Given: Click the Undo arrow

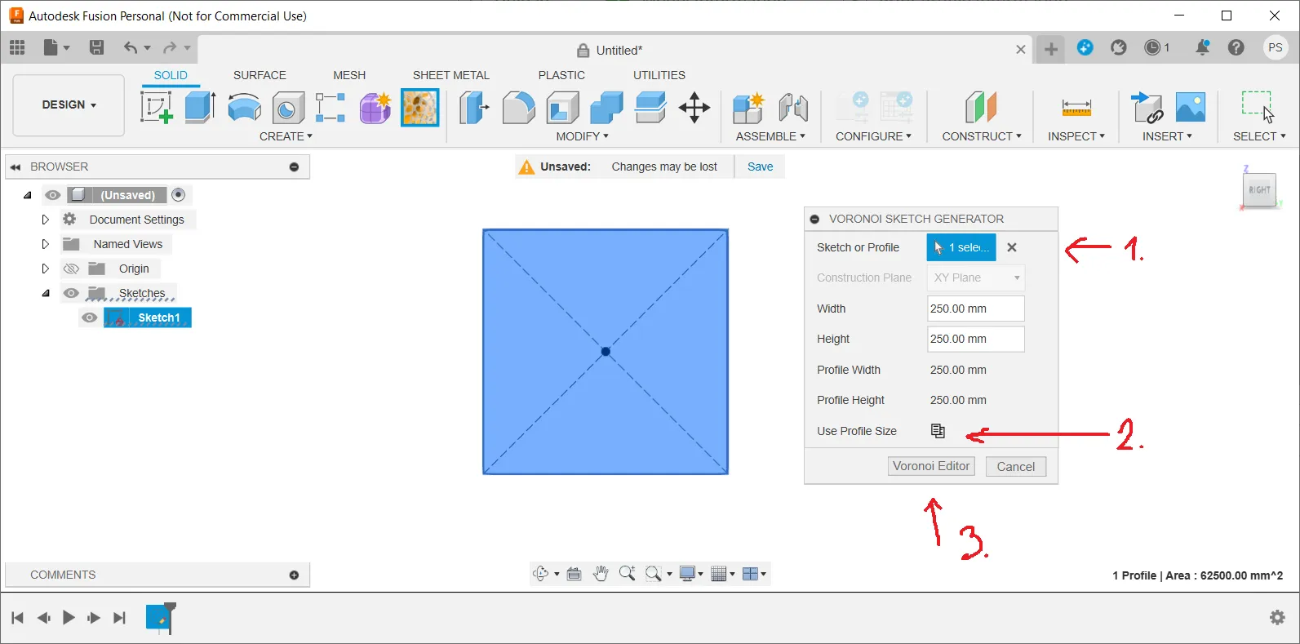Looking at the screenshot, I should (131, 47).
